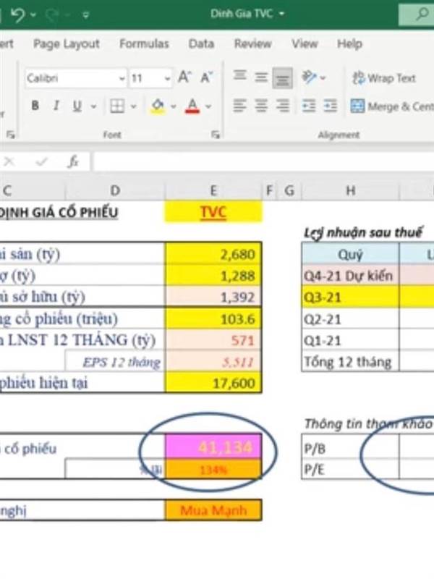The height and width of the screenshot is (579, 434).
Task: Select the P/B label cell
Action: point(350,448)
